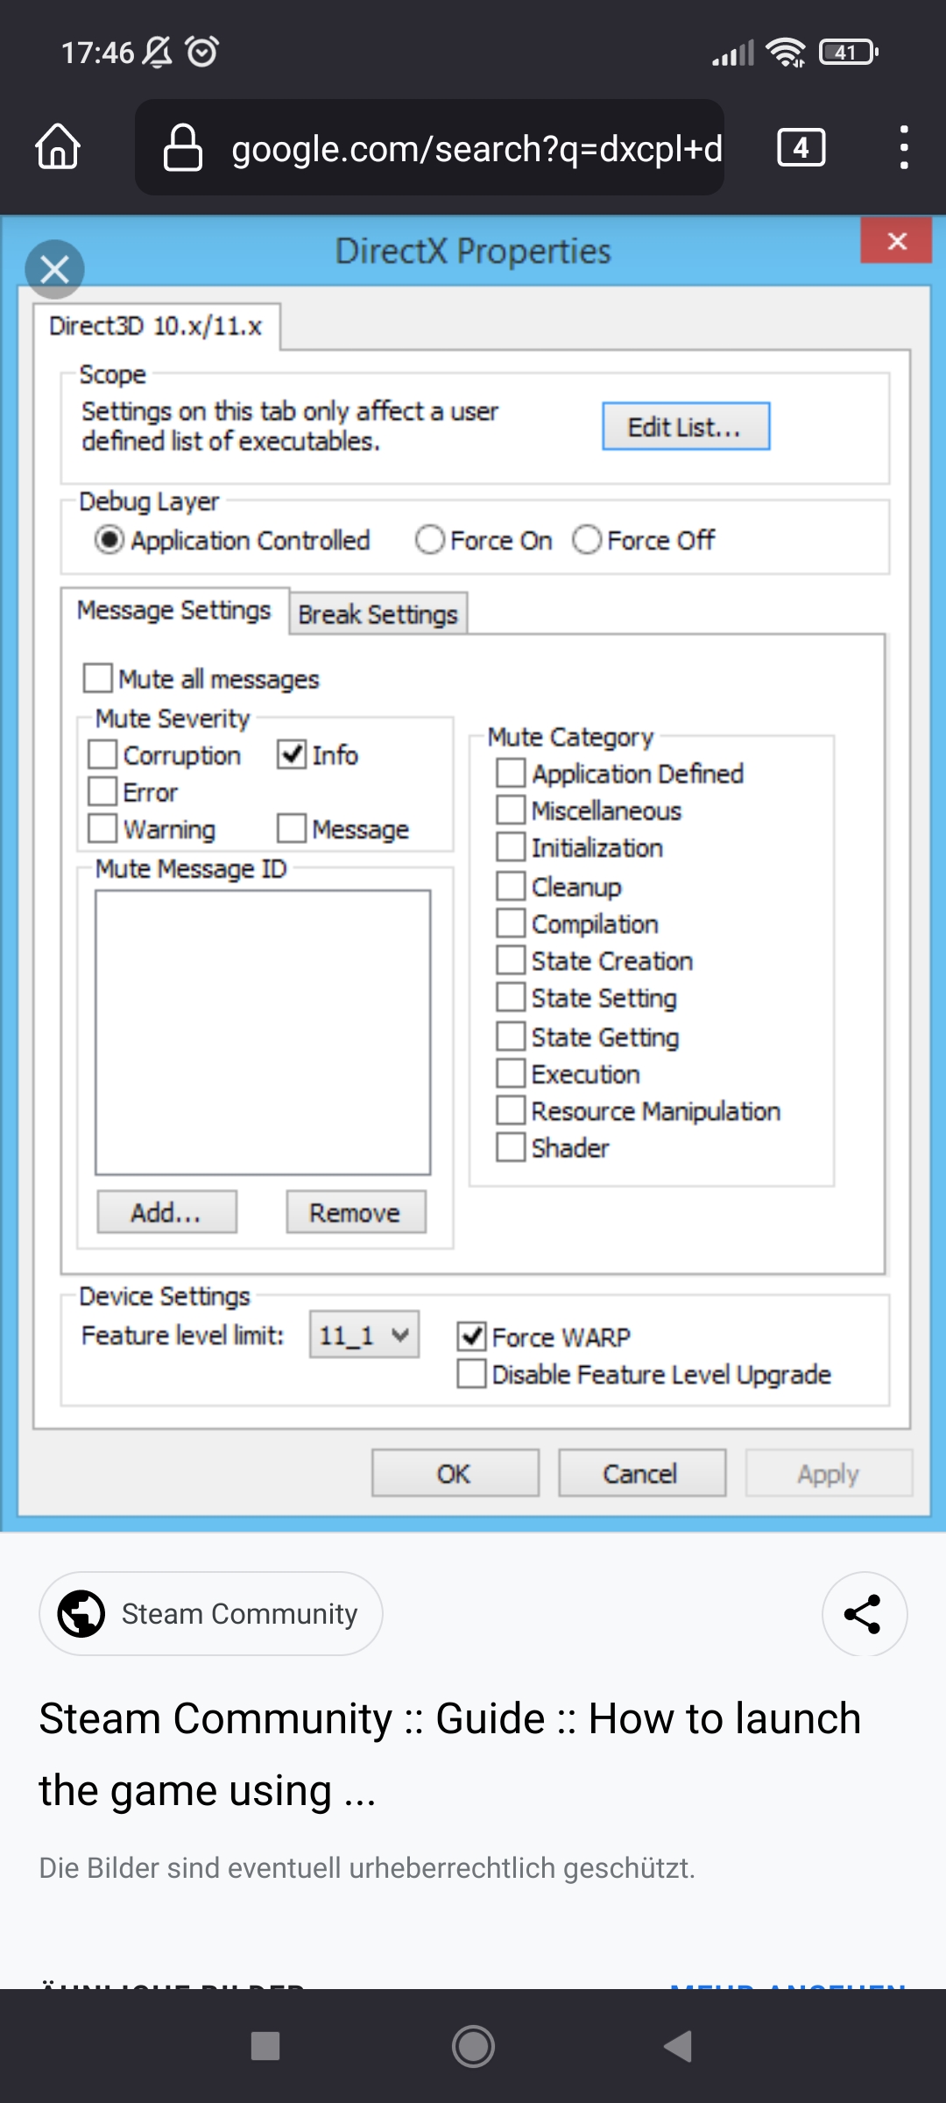Select Application Controlled radio button
The image size is (946, 2103).
point(109,540)
